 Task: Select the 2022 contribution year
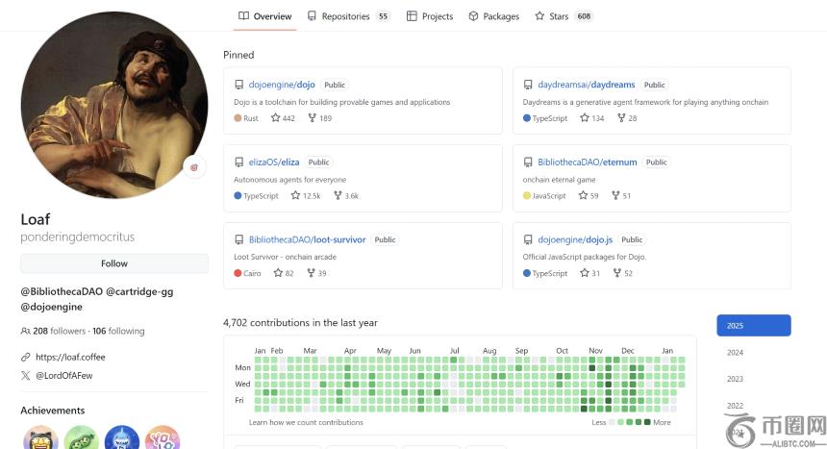735,406
